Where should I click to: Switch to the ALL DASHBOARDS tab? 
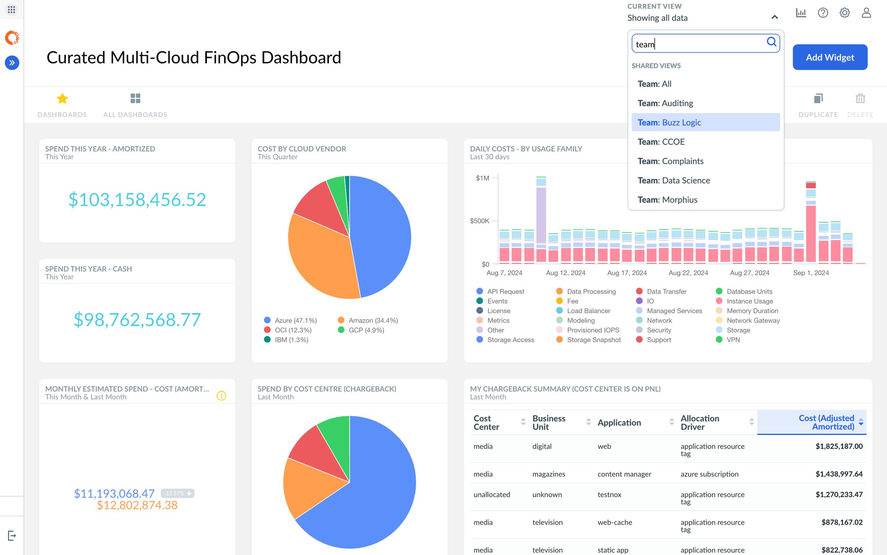coord(135,105)
